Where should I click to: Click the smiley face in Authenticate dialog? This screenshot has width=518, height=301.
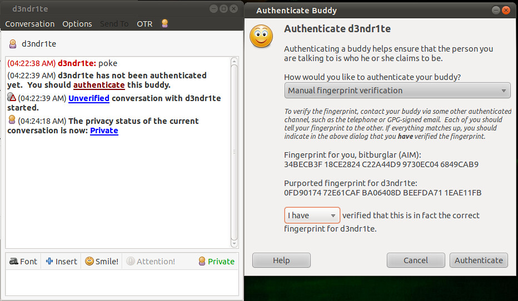tap(261, 36)
